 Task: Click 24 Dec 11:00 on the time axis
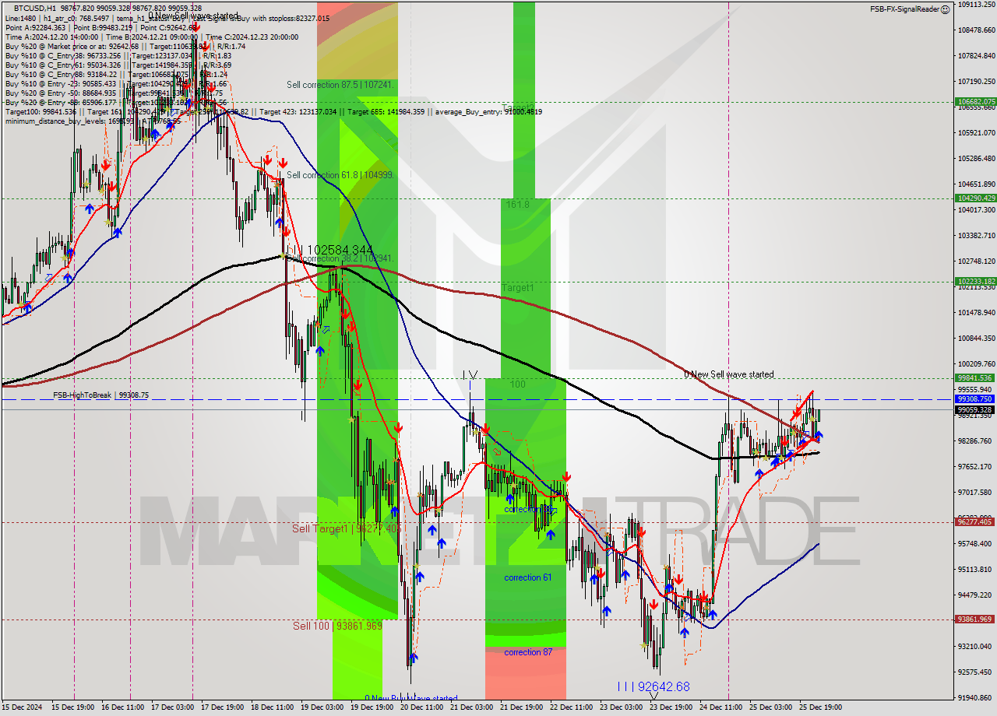(x=723, y=707)
